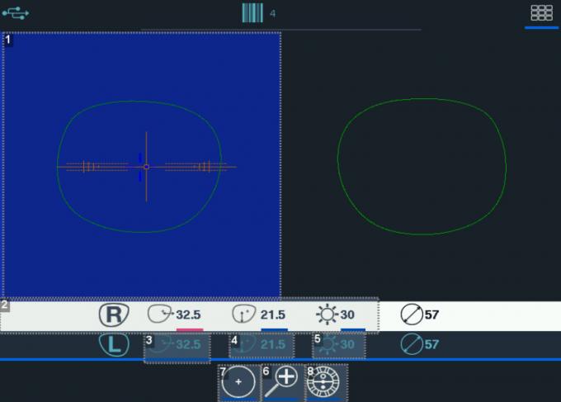Select the right lens R icon
561x402 pixels.
114,315
